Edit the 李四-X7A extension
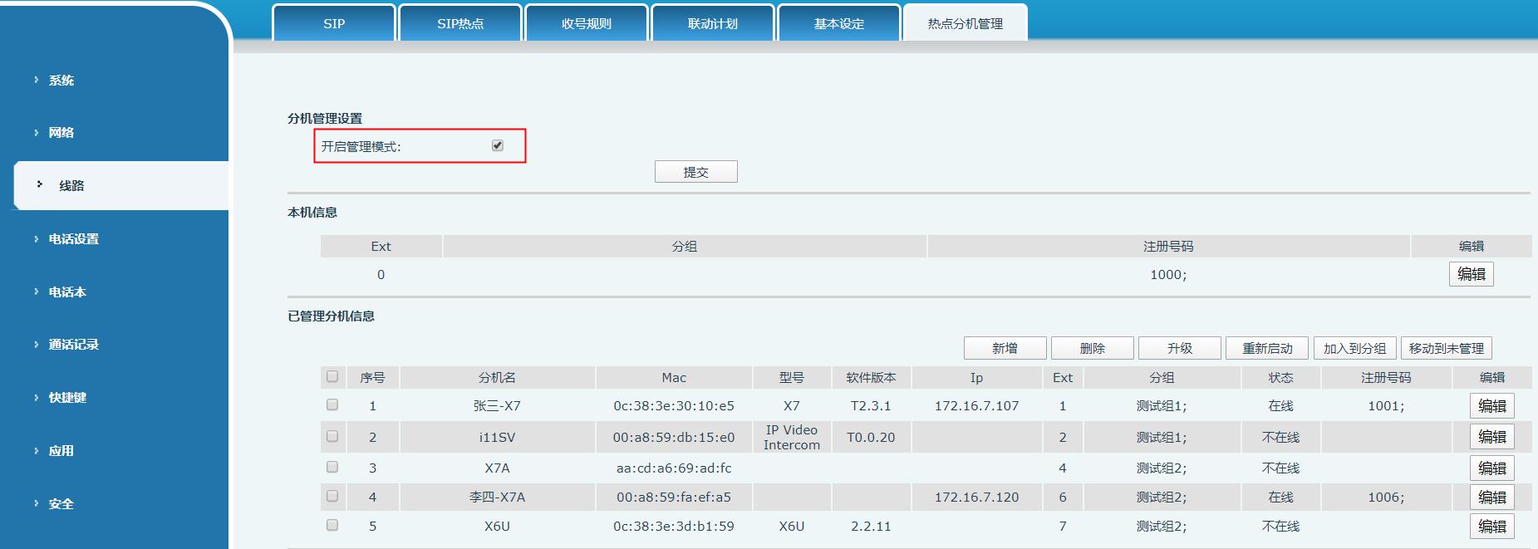 click(x=1492, y=498)
